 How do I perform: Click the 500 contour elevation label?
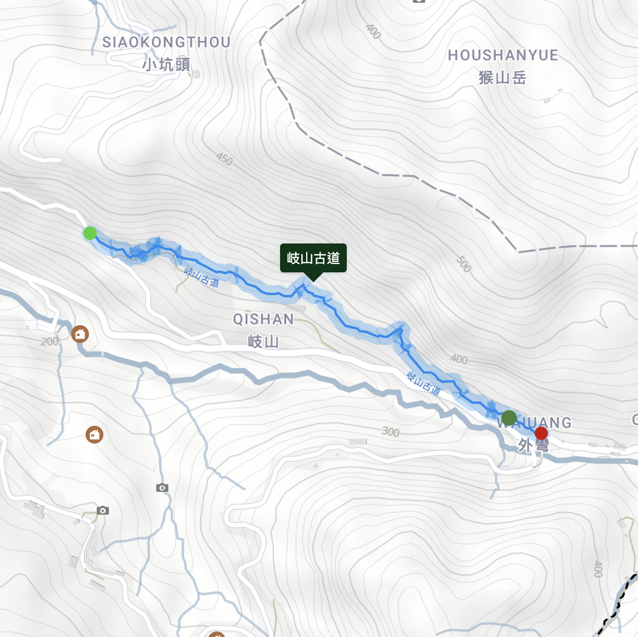point(463,264)
